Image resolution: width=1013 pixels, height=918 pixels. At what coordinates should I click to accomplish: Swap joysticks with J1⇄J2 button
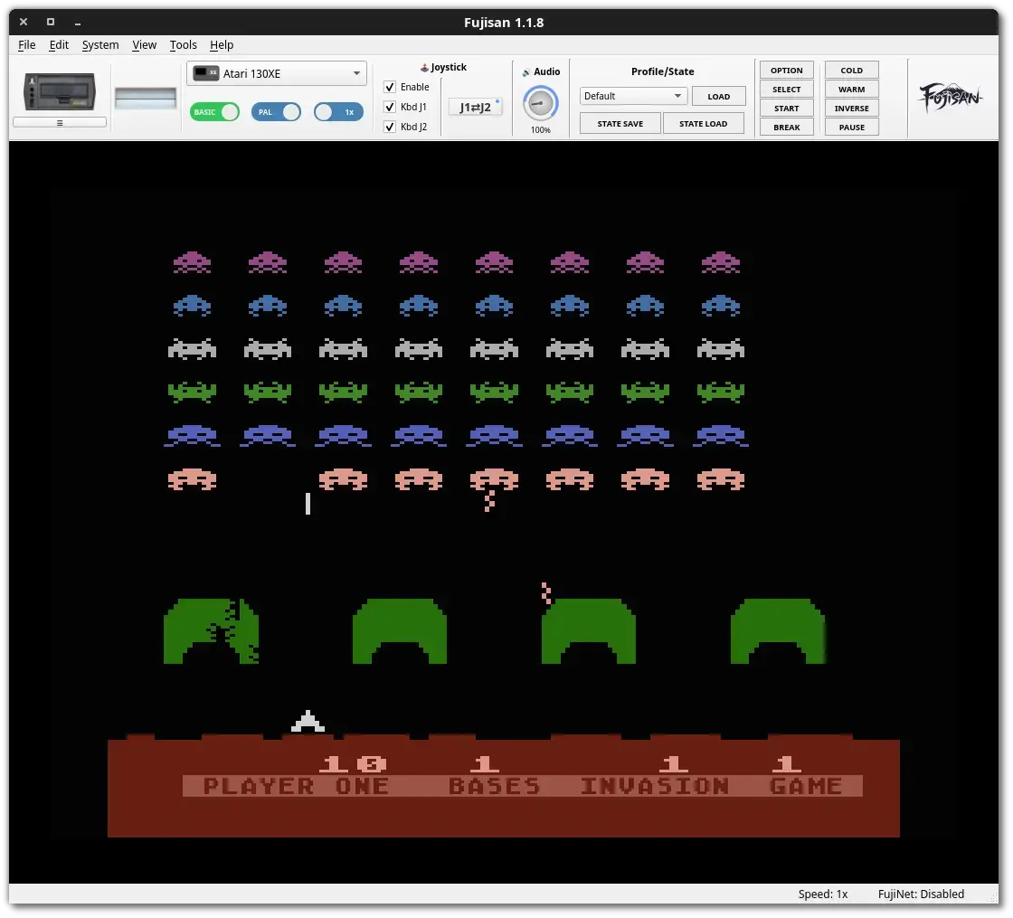click(475, 108)
